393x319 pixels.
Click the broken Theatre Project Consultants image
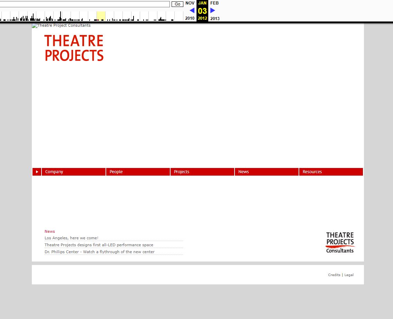(x=61, y=26)
